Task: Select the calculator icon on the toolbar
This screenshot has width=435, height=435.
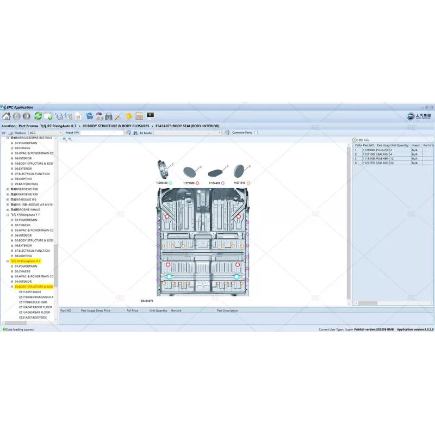Action: [x=140, y=116]
